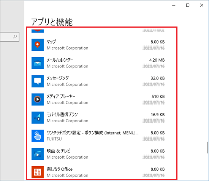The image size is (209, 181).
Task: Maximize the Settings window
Action: point(188,5)
